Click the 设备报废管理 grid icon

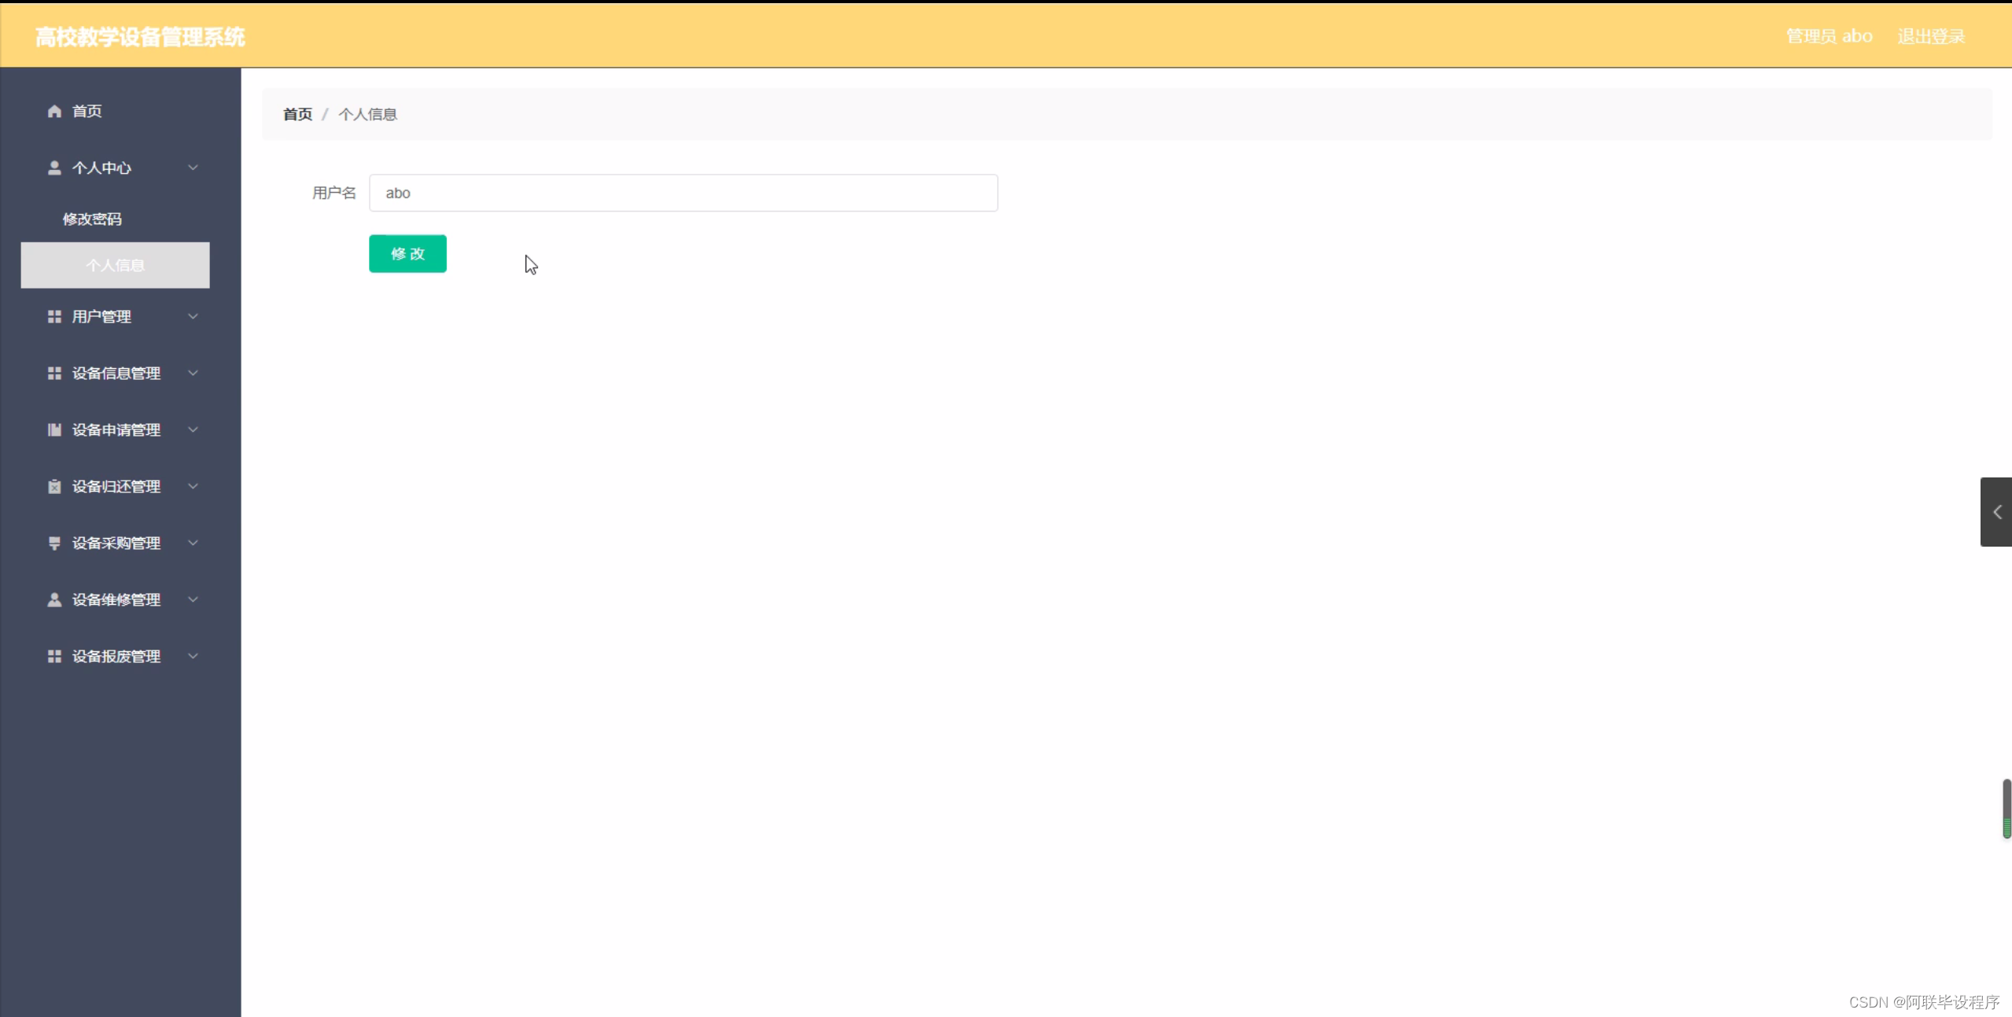click(x=53, y=656)
